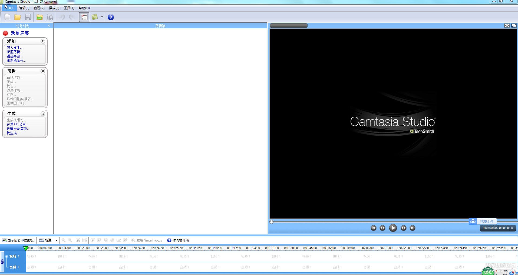Image resolution: width=518 pixels, height=275 pixels.
Task: Click the full-screen preview icon above the player
Action: [507, 26]
